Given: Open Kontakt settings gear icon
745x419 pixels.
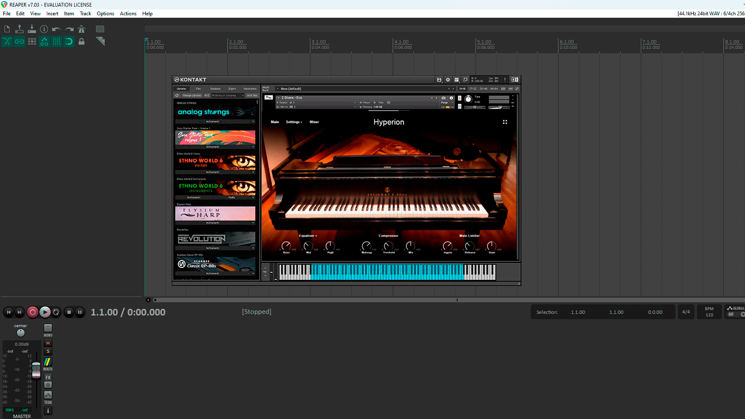Looking at the screenshot, I should tap(448, 80).
